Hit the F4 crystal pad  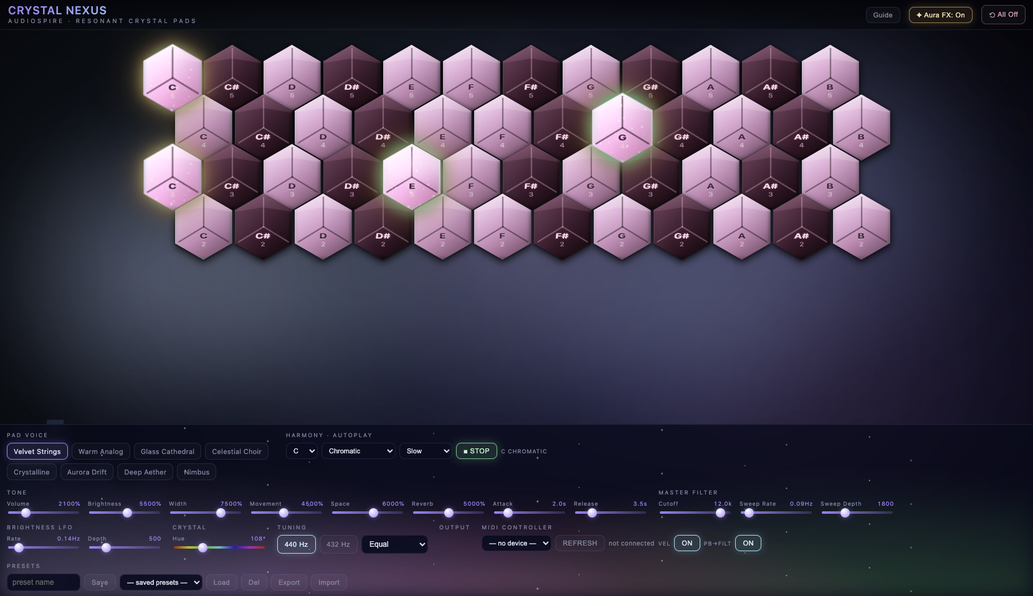pos(502,128)
